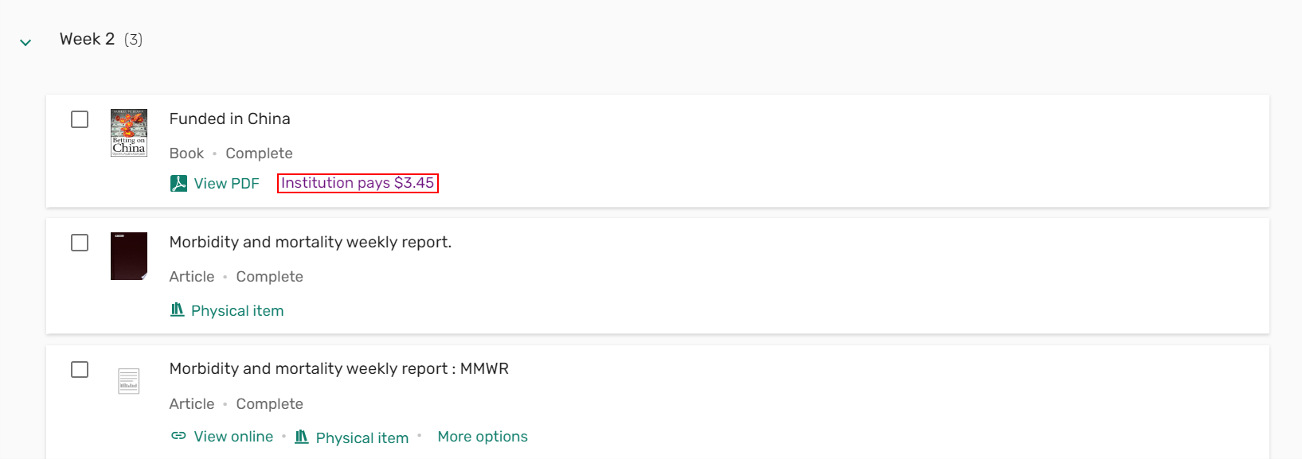Image resolution: width=1302 pixels, height=459 pixels.
Task: Tick the Morbidity and mortality weekly report. checkbox
Action: pyautogui.click(x=80, y=243)
